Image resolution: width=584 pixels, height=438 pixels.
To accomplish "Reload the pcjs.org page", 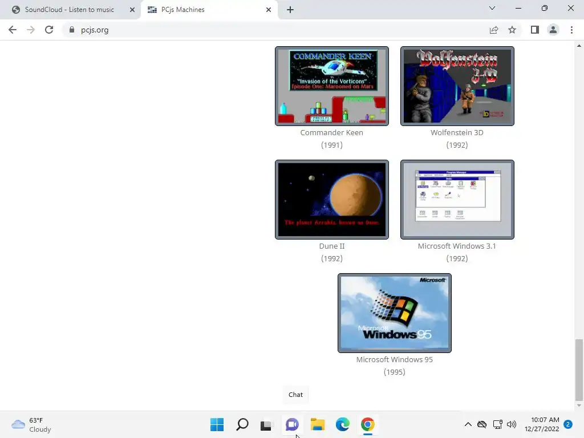I will click(49, 30).
